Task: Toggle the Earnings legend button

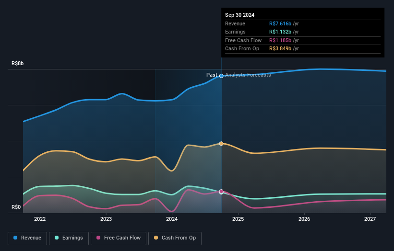Action: (69, 238)
